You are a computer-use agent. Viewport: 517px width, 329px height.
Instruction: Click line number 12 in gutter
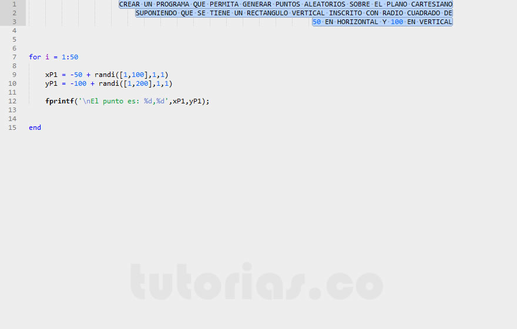pos(12,101)
